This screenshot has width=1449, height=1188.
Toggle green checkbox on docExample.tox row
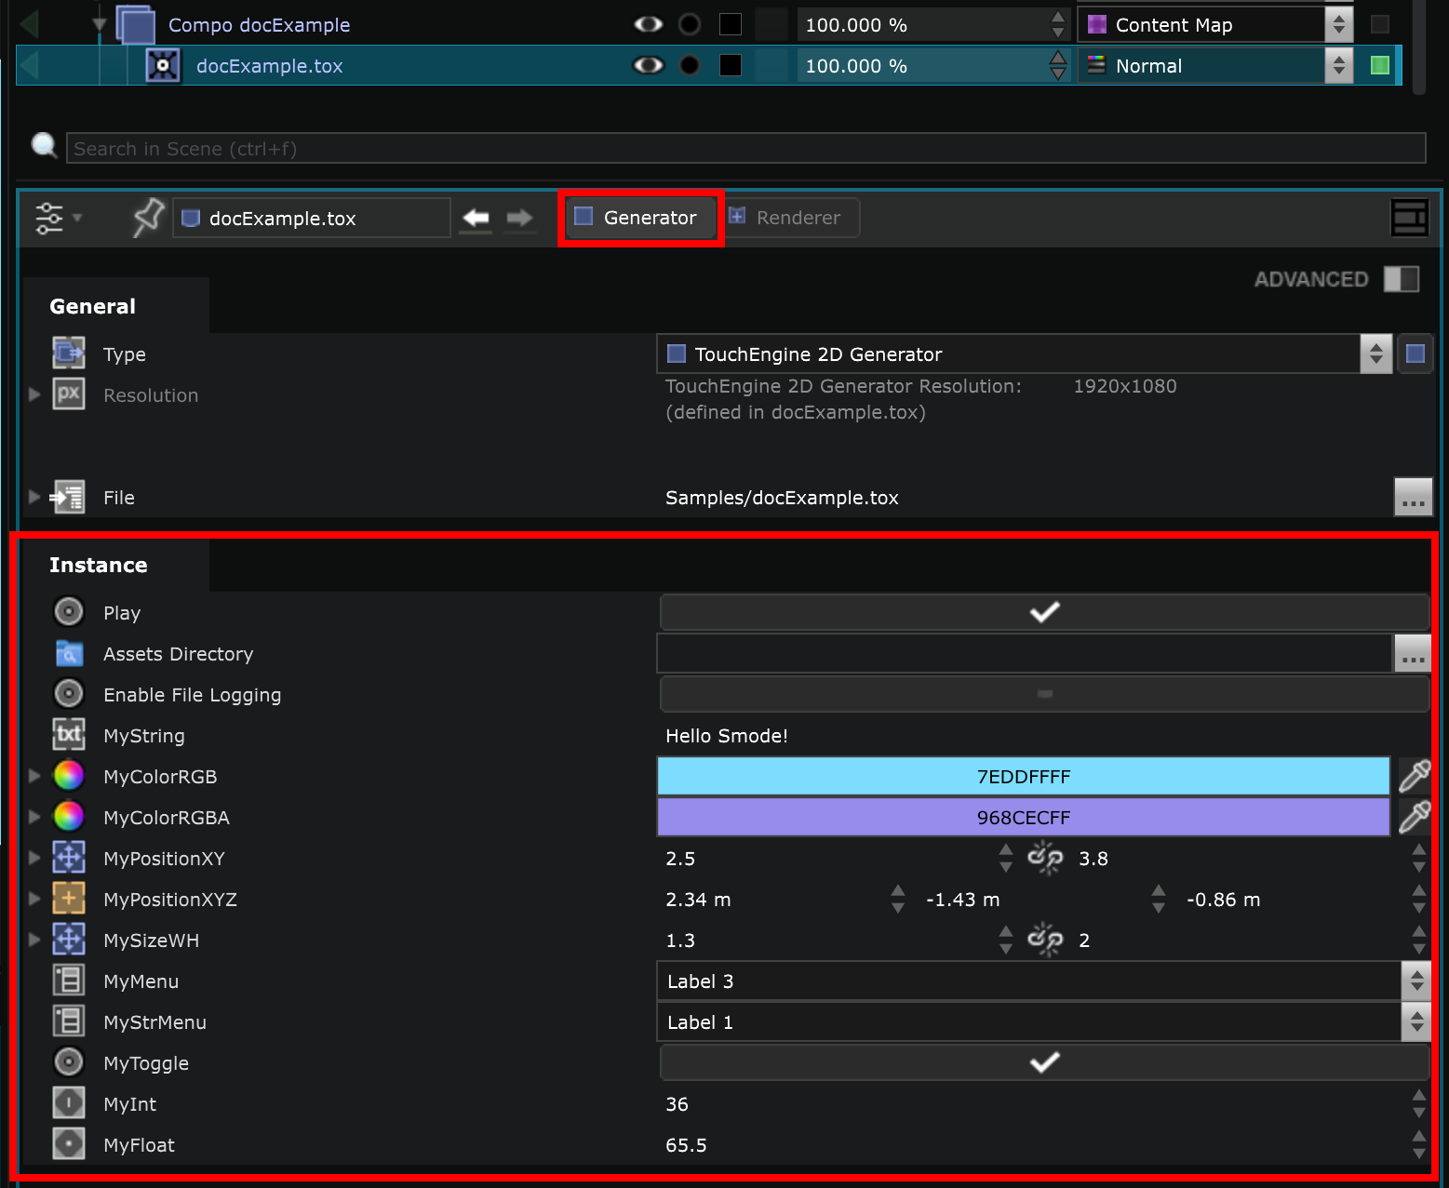[x=1380, y=65]
